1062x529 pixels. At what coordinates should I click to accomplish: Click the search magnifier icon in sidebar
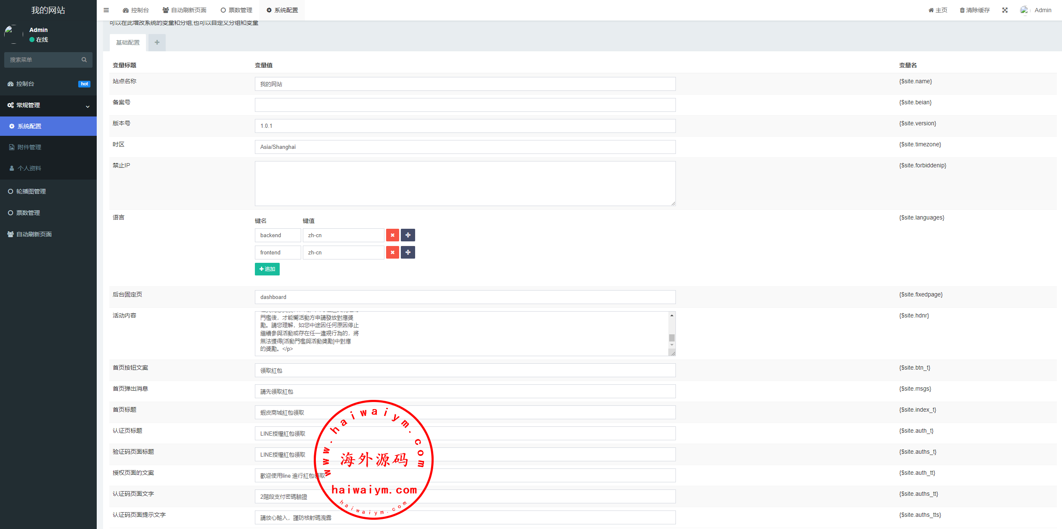(x=84, y=60)
